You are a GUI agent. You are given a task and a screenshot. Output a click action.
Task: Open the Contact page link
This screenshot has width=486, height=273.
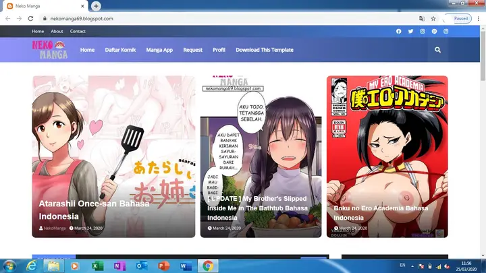(78, 31)
